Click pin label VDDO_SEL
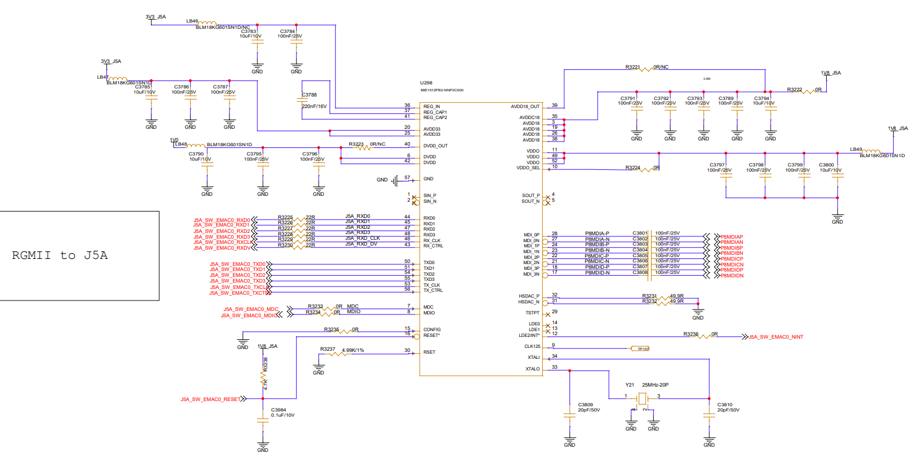 click(528, 168)
